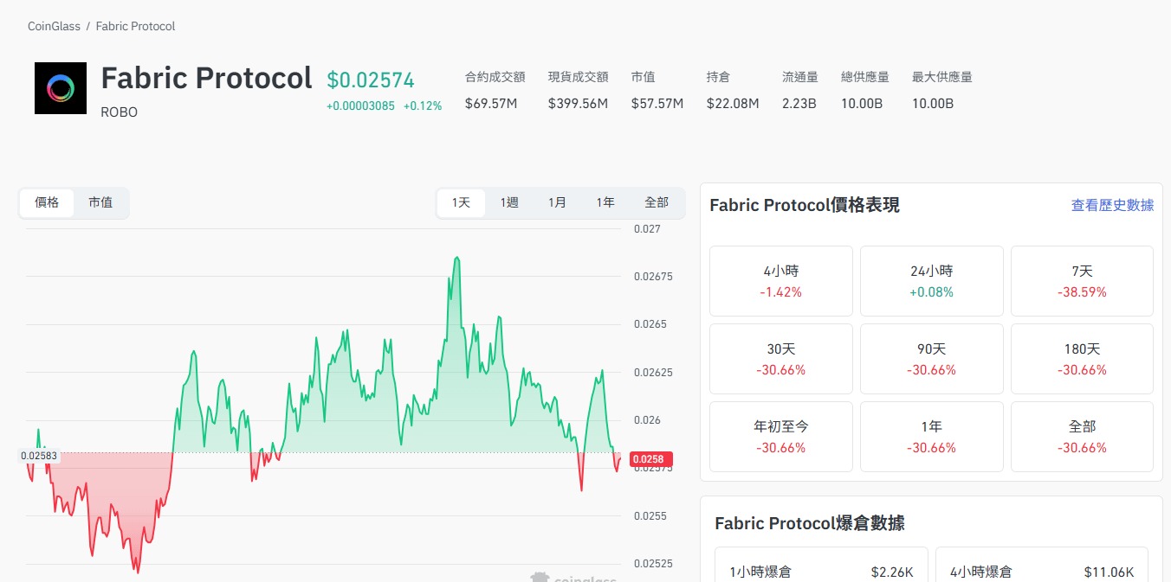This screenshot has width=1171, height=582.
Task: Click the 4小時 performance card
Action: coord(781,281)
